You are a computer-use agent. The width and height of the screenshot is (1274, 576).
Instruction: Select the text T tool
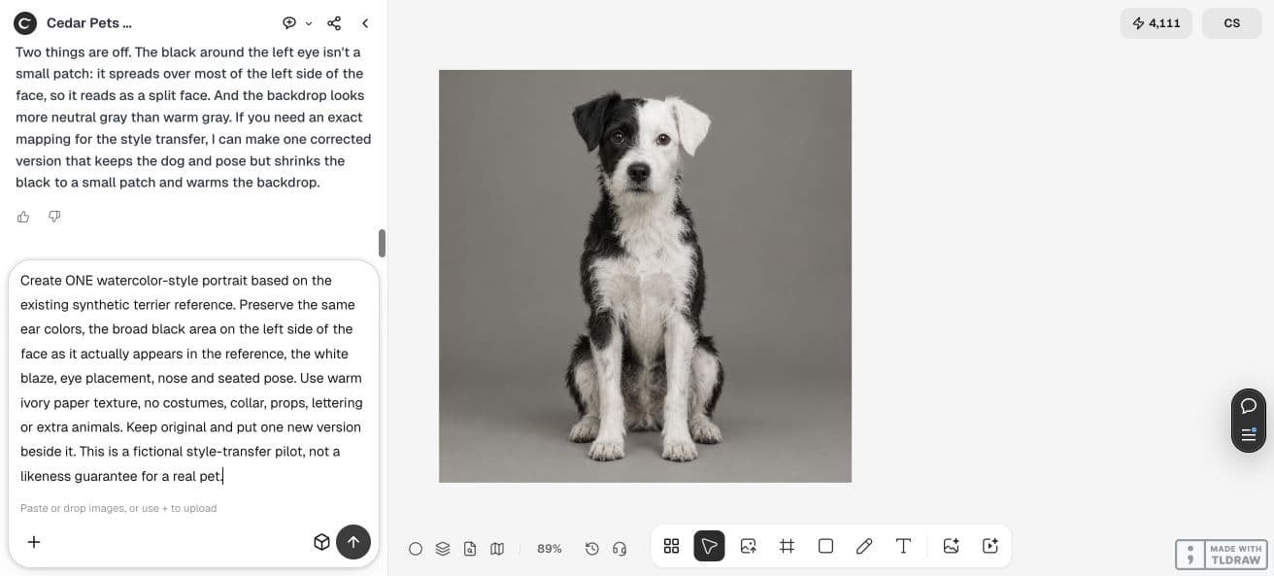tap(903, 546)
